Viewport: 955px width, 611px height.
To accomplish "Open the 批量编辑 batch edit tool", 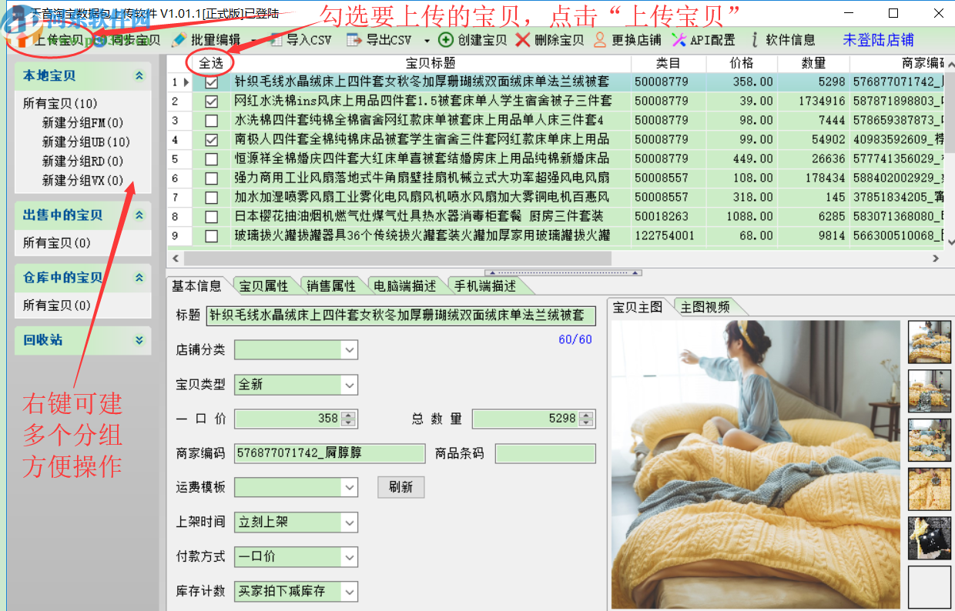I will coord(206,40).
